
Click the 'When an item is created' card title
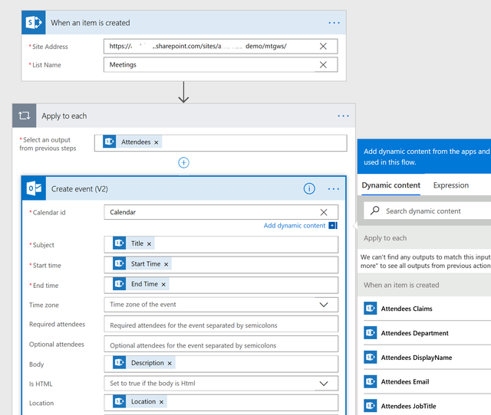click(91, 23)
